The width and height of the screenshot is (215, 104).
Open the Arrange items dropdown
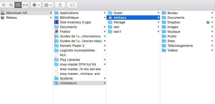tap(48, 5)
